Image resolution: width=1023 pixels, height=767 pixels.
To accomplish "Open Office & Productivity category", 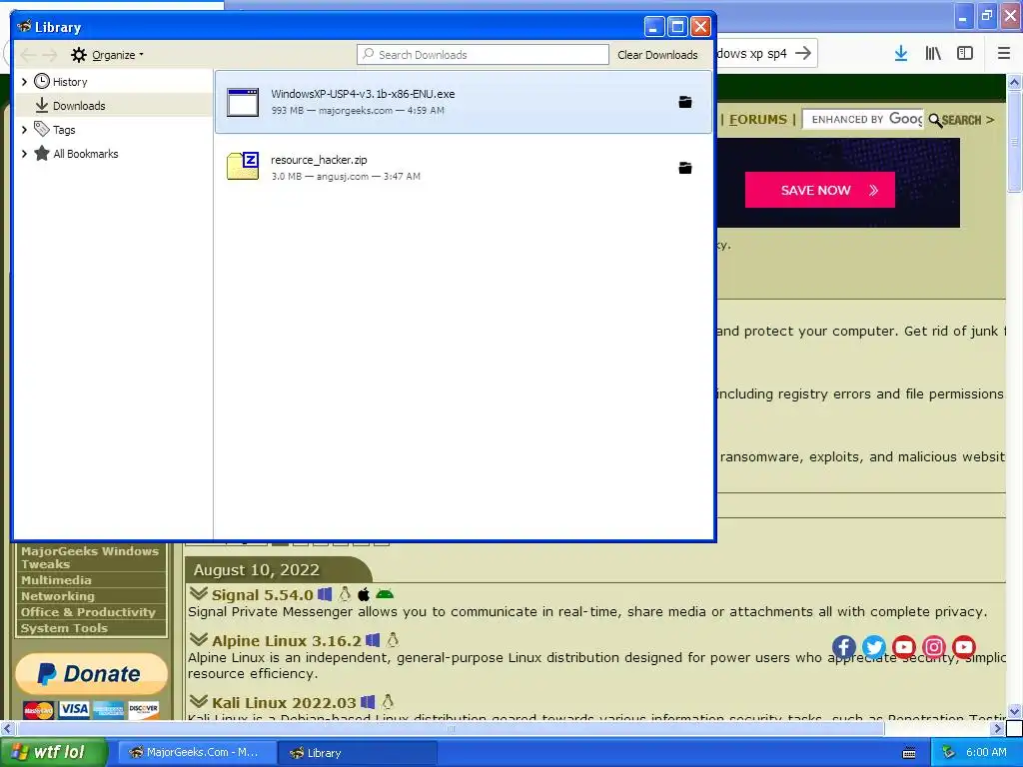I will click(90, 612).
